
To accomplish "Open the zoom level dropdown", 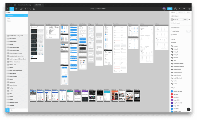I will click(185, 9).
